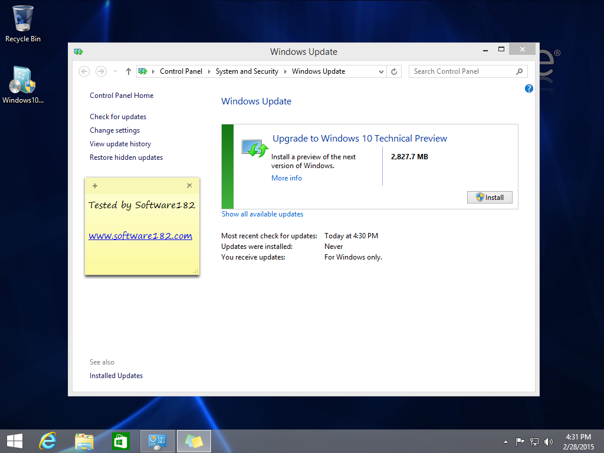Open Action Center flag icon
604x453 pixels.
point(520,441)
